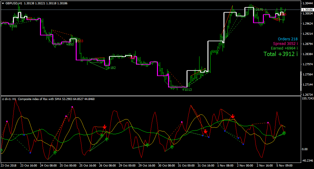This screenshot has width=314, height=169.
Task: Select the green up arrow above 30 Oct 08:00
Action: [x=172, y=147]
